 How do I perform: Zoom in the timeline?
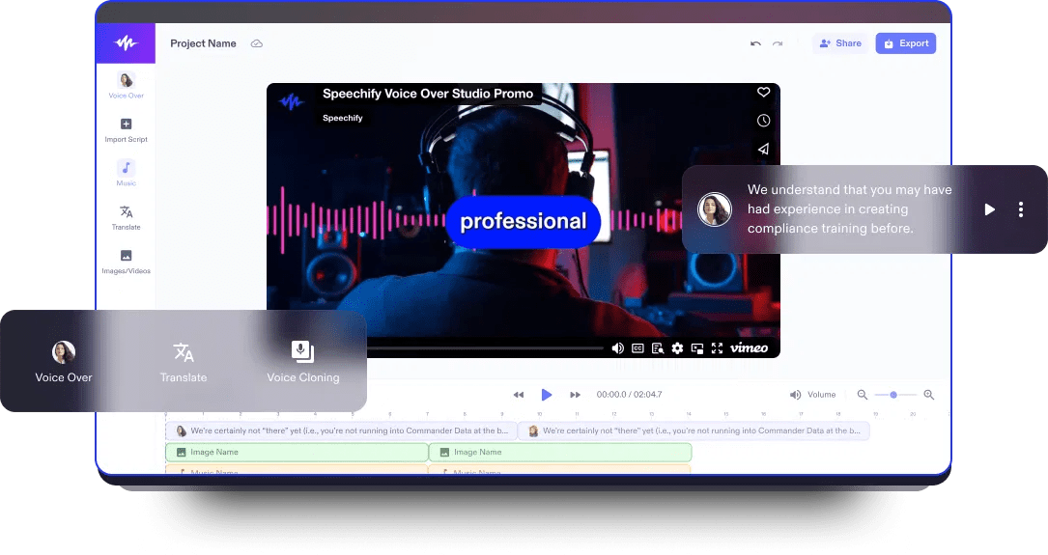[x=928, y=395]
